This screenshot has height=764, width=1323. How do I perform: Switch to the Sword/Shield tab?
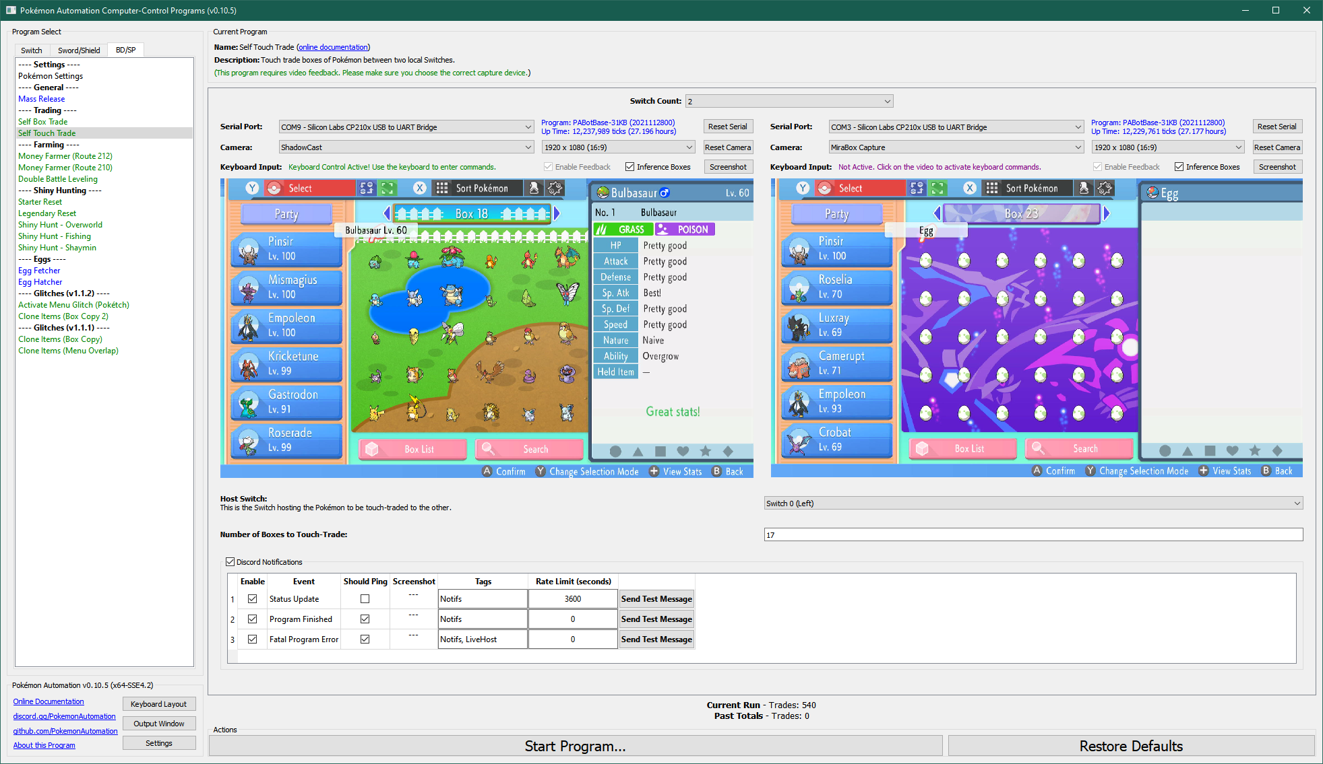point(79,50)
